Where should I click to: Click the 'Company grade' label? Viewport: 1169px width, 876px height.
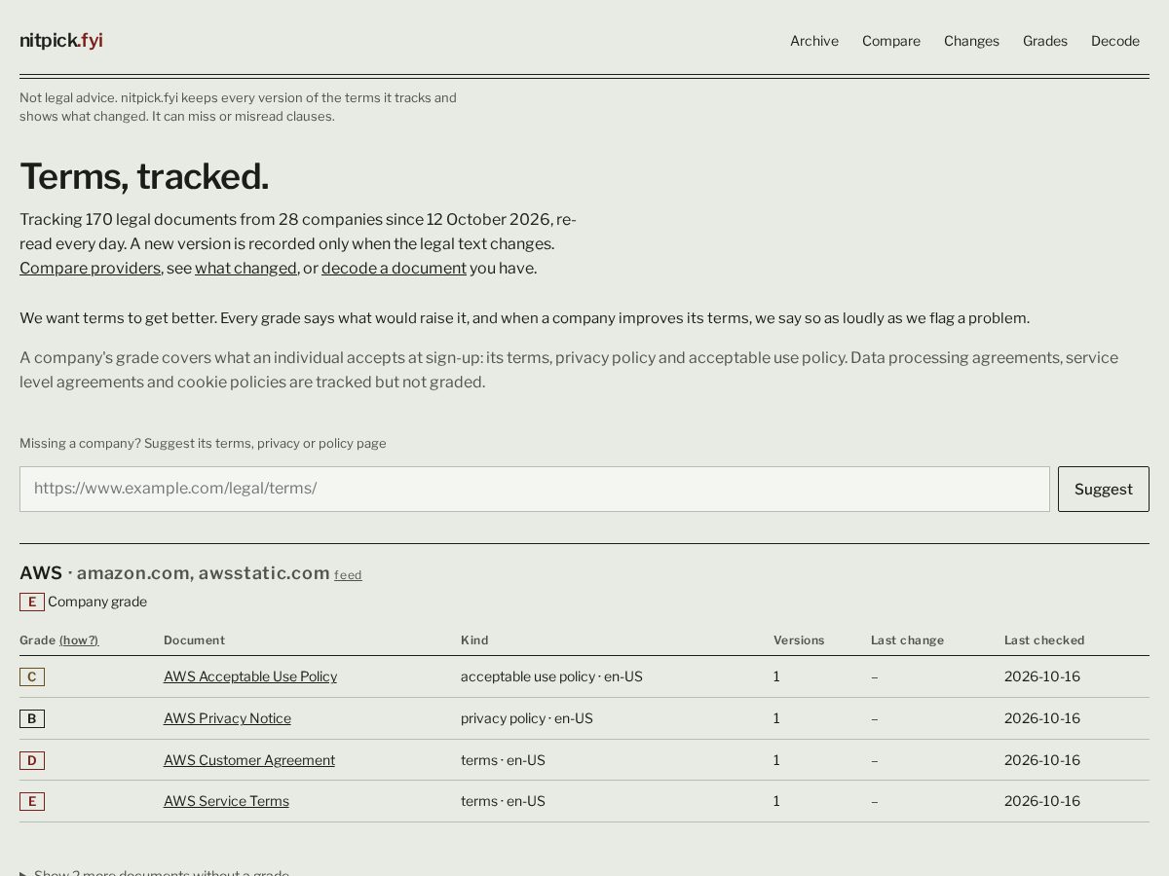[x=97, y=602]
